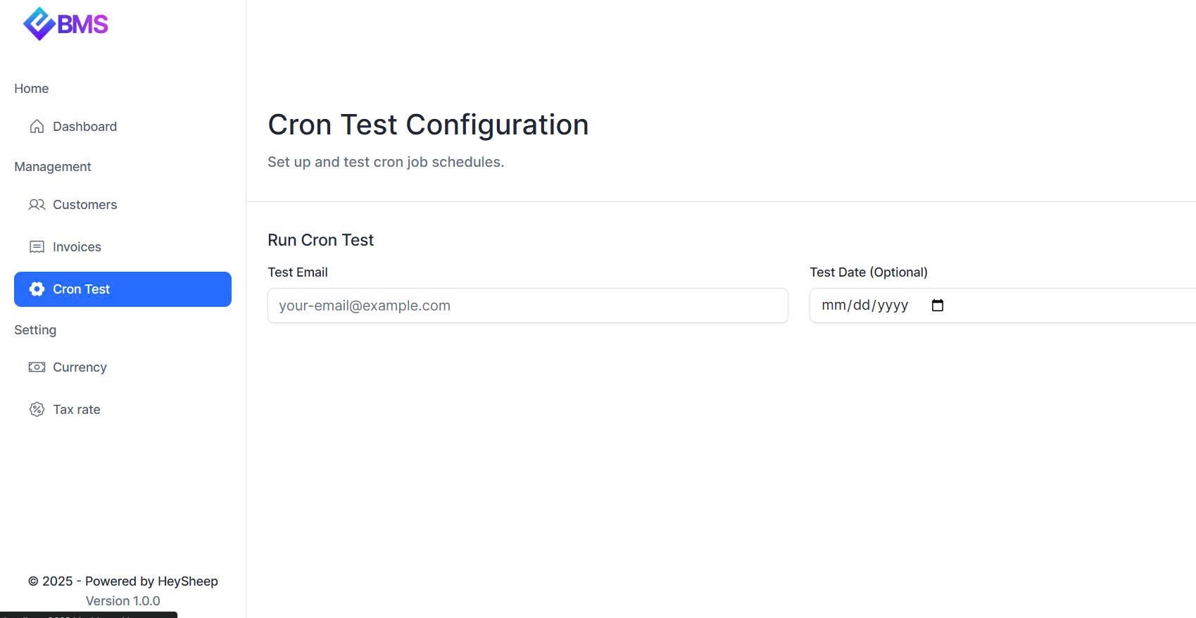Screen dimensions: 1196x618
Task: Select the year segment of Test Date
Action: (x=893, y=305)
